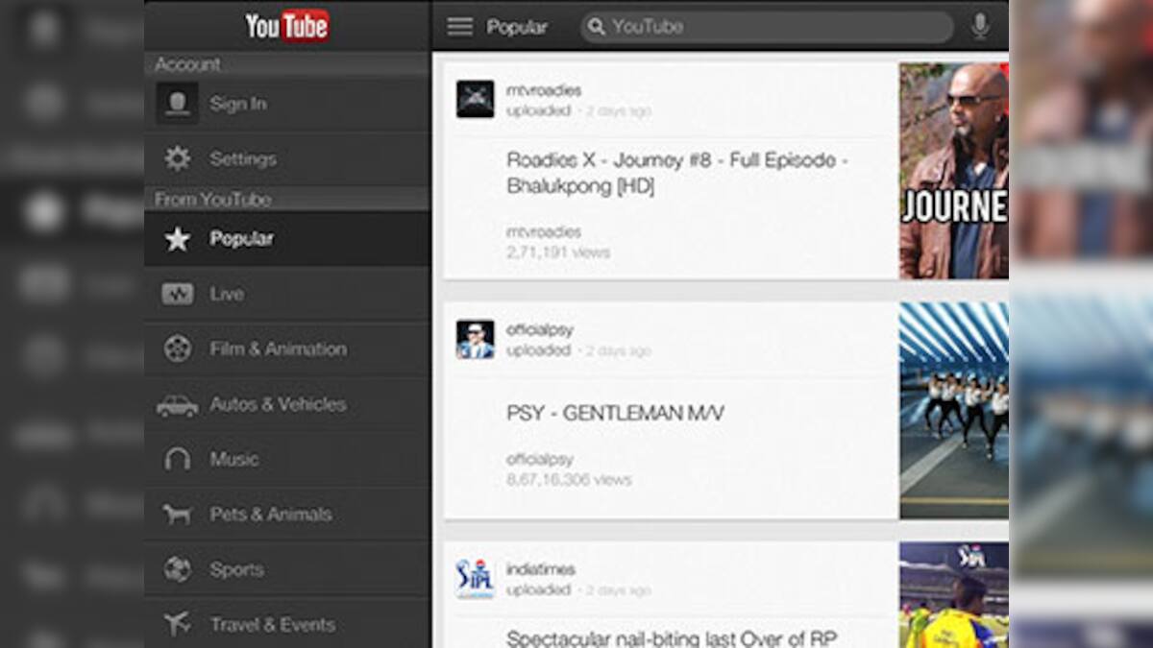Click mtvroadies name above 2,71,191 views
This screenshot has width=1153, height=648.
[x=544, y=232]
